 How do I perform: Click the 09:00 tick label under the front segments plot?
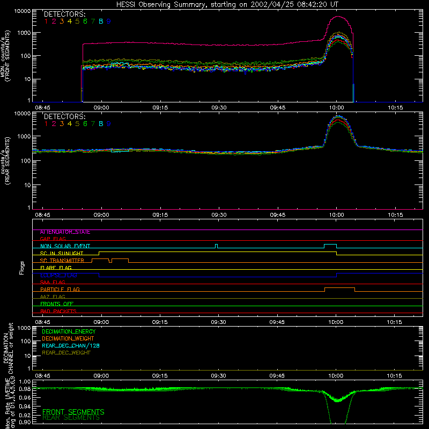[101, 108]
